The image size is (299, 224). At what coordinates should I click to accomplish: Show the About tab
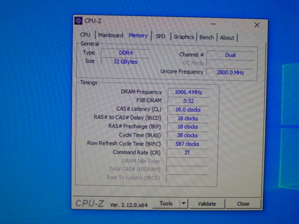tap(227, 38)
